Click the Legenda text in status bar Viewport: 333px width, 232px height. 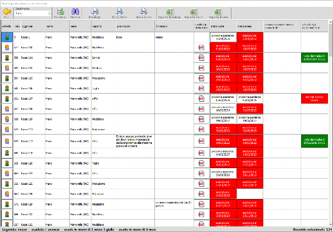79,230
